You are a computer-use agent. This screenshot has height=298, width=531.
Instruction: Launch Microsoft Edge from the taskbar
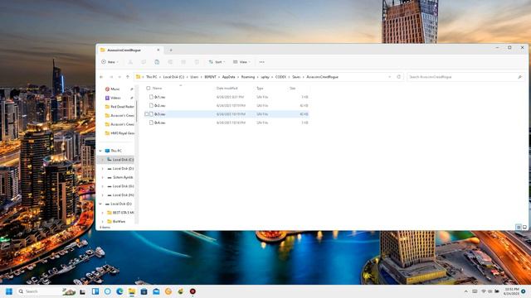pyautogui.click(x=119, y=291)
